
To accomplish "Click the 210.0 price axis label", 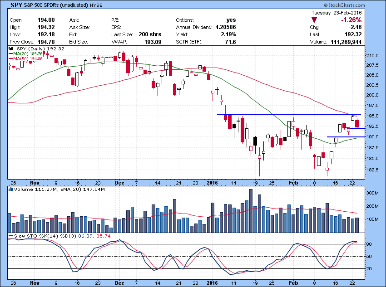I will [x=372, y=55].
